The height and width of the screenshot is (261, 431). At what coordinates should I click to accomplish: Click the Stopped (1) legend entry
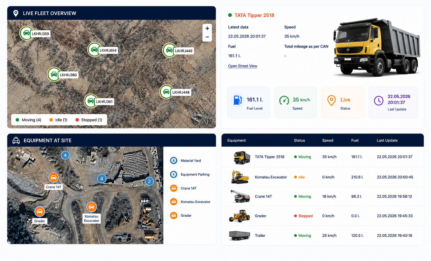(x=89, y=120)
